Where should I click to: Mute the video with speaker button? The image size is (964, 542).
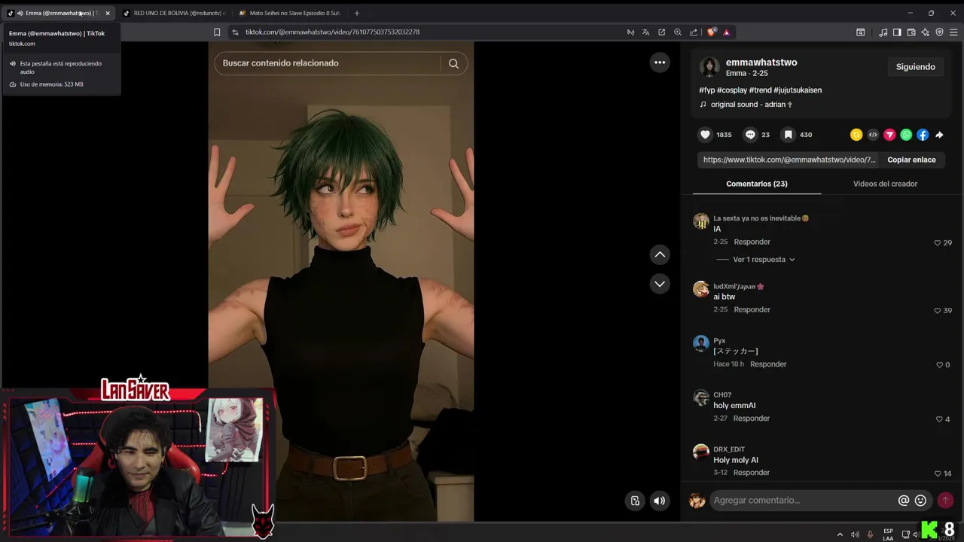(x=660, y=501)
